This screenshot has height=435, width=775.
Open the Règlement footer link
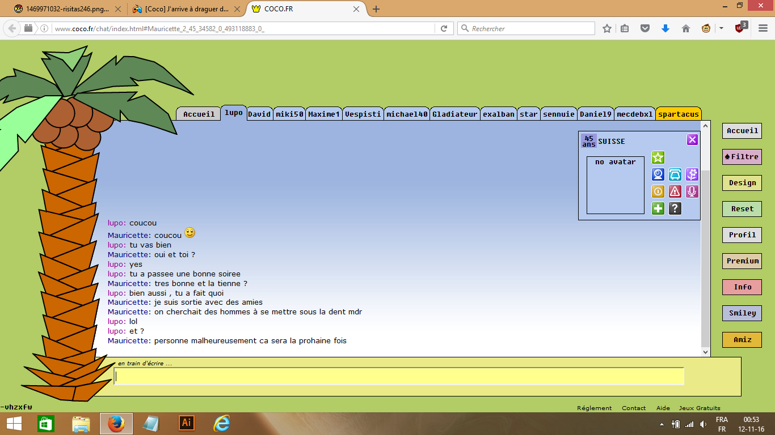[594, 408]
